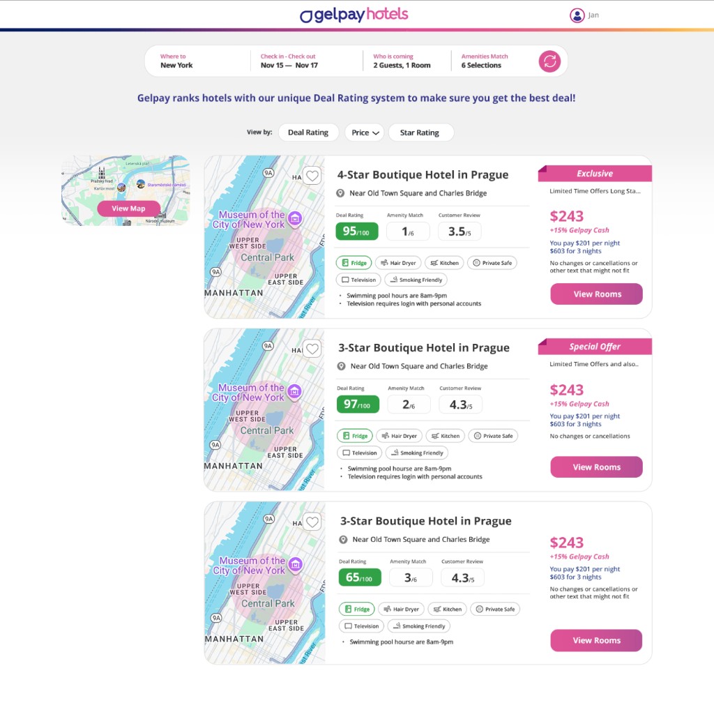Sort results by Deal Rating

coord(308,133)
